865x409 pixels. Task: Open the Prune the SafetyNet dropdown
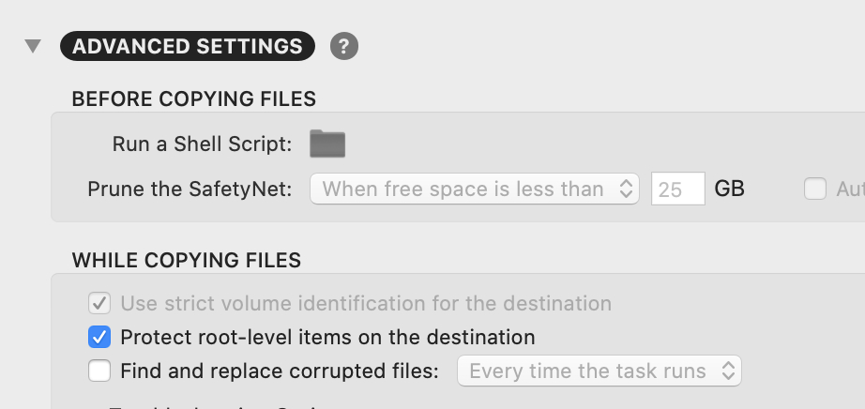(475, 189)
